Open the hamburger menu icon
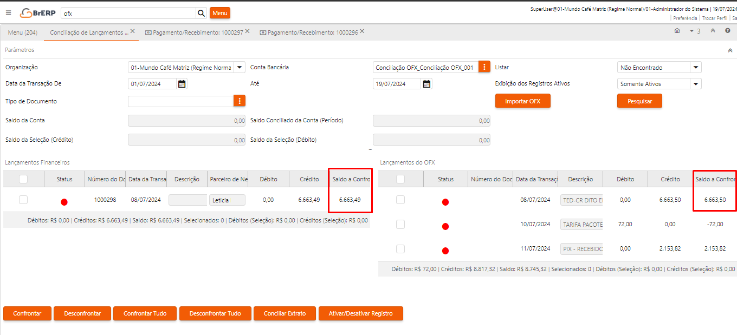The image size is (737, 335). point(8,12)
